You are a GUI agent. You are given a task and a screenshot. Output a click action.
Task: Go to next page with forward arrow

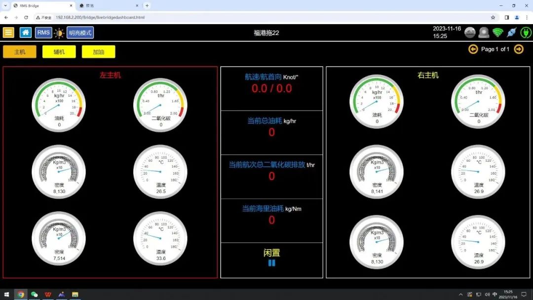(x=518, y=49)
